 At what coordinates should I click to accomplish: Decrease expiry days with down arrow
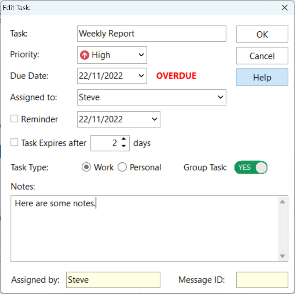pyautogui.click(x=124, y=146)
